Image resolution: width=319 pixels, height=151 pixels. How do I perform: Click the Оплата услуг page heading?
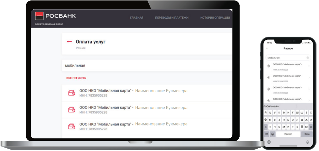(91, 42)
